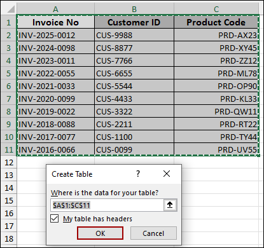Click the Product Code header cell
Viewport: 264px width, 248px height.
[216, 22]
